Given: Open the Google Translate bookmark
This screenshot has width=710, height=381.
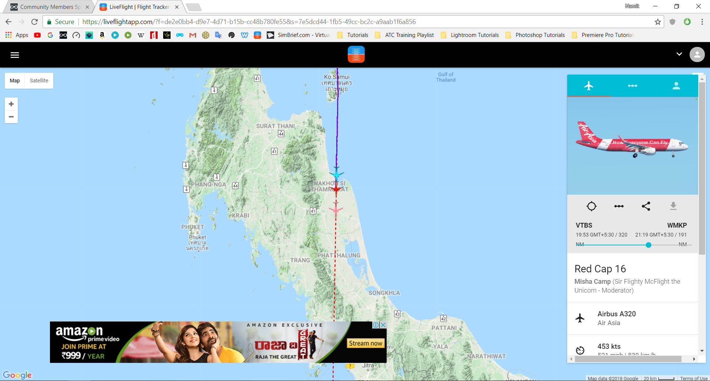Looking at the screenshot, I should click(x=219, y=35).
